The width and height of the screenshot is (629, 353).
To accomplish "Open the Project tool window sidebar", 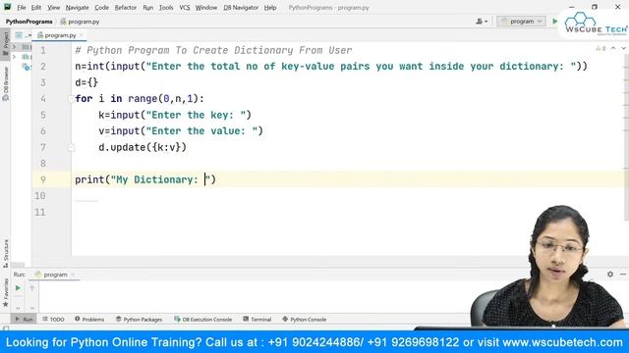I will coord(6,43).
